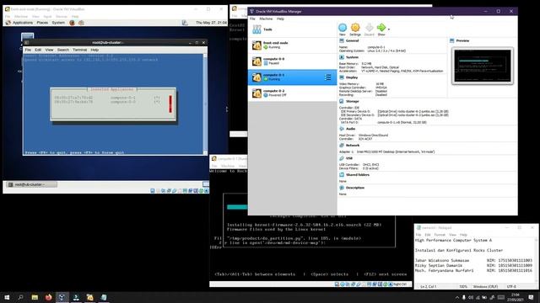Open the notification center icon
Screen dimensions: 540x303
pyautogui.click(x=531, y=297)
